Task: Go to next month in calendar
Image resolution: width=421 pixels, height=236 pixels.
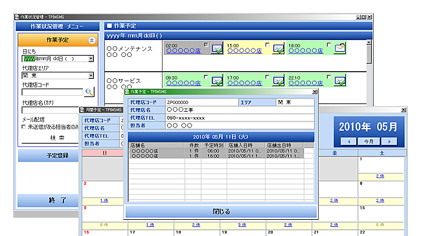Action: (389, 142)
